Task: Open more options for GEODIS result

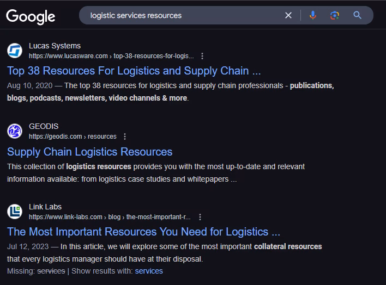Action: (x=125, y=137)
